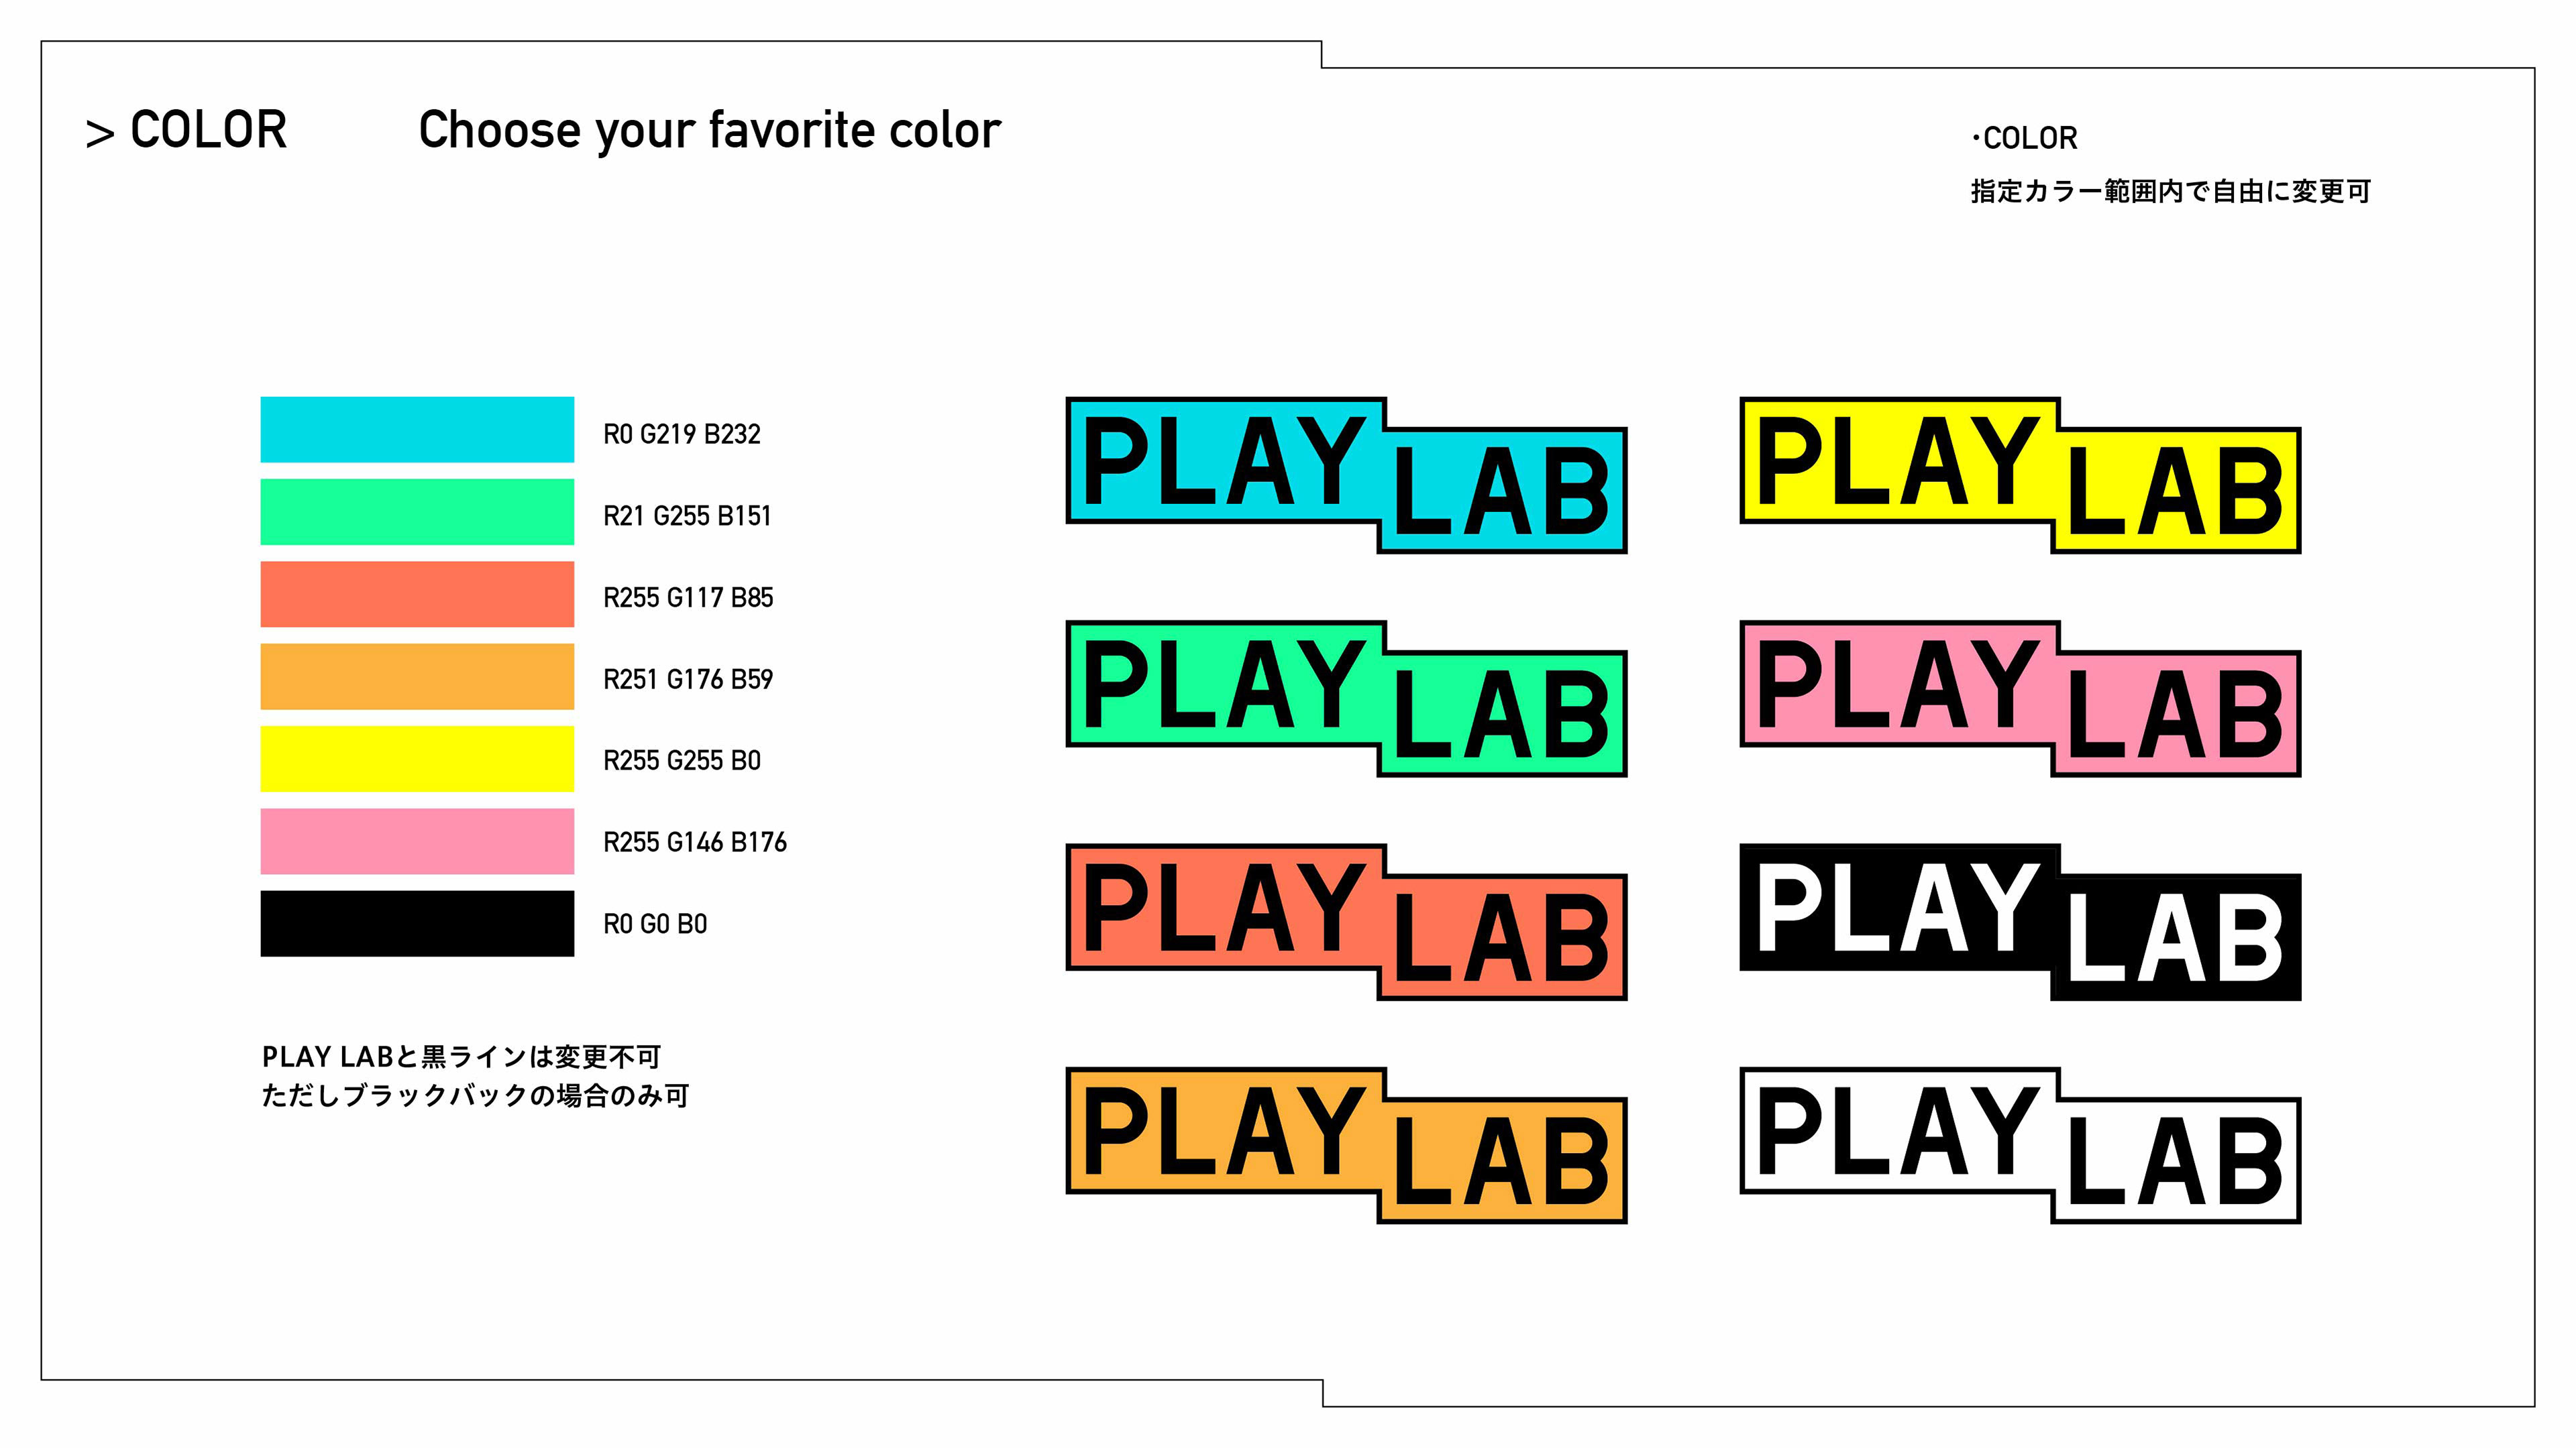Click the cyan color swatch bar
The height and width of the screenshot is (1448, 2576).
(x=417, y=430)
